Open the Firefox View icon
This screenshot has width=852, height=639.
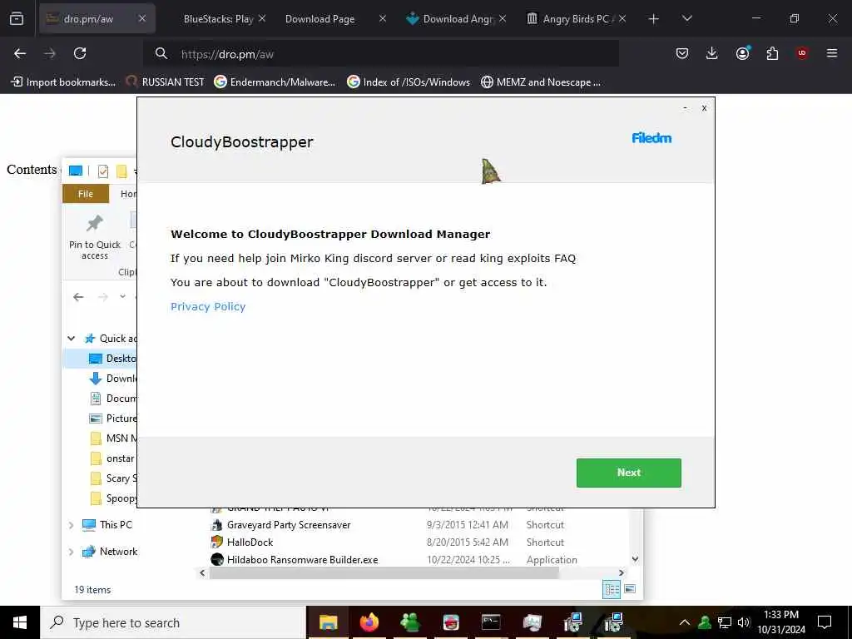click(x=17, y=19)
